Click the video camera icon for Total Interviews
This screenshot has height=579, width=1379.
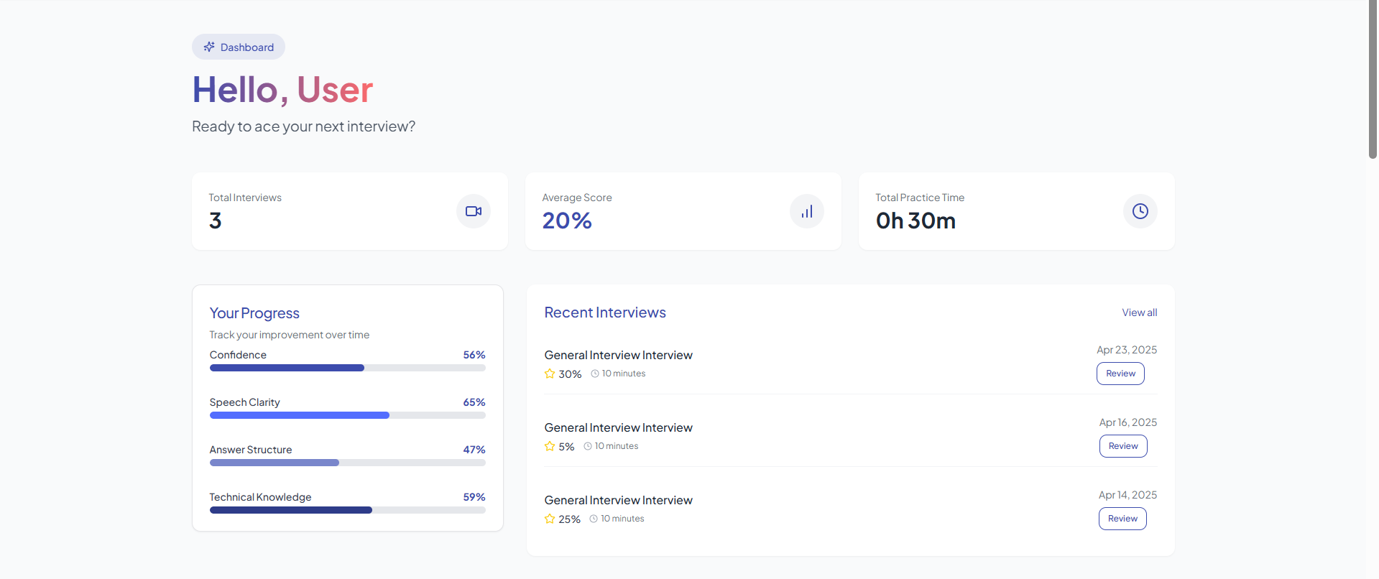pos(474,211)
